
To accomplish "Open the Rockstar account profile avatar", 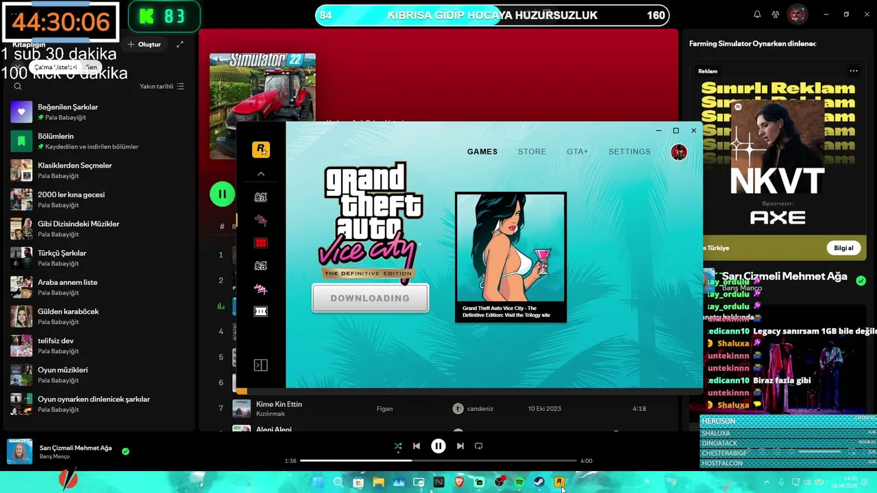I will point(679,152).
